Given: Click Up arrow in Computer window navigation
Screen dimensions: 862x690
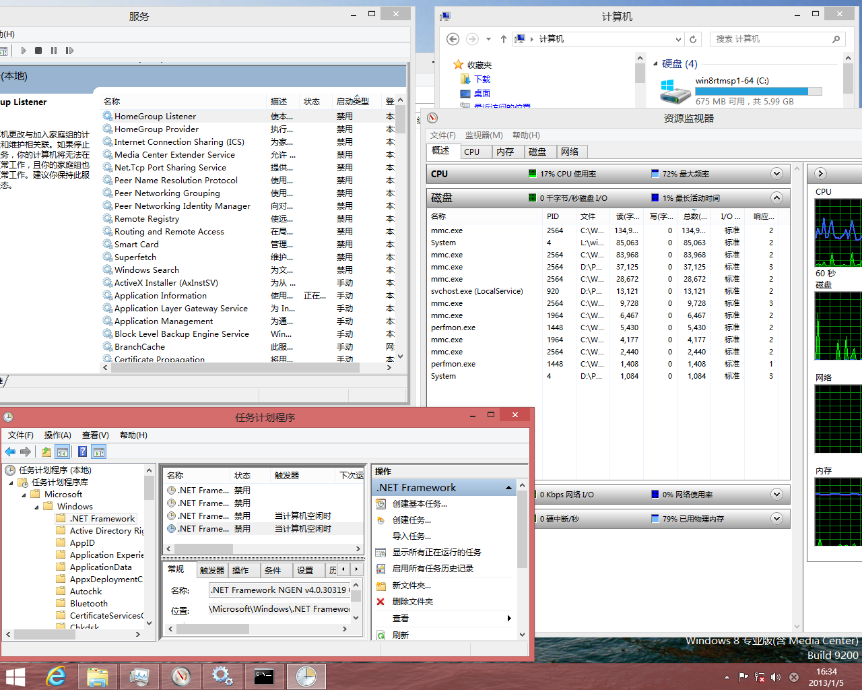Looking at the screenshot, I should pyautogui.click(x=504, y=39).
